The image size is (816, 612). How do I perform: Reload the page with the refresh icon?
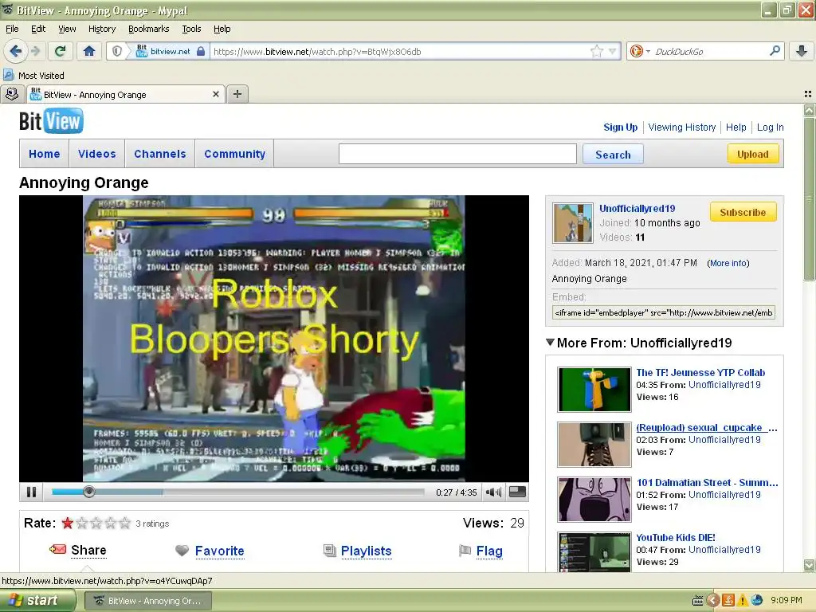61,51
